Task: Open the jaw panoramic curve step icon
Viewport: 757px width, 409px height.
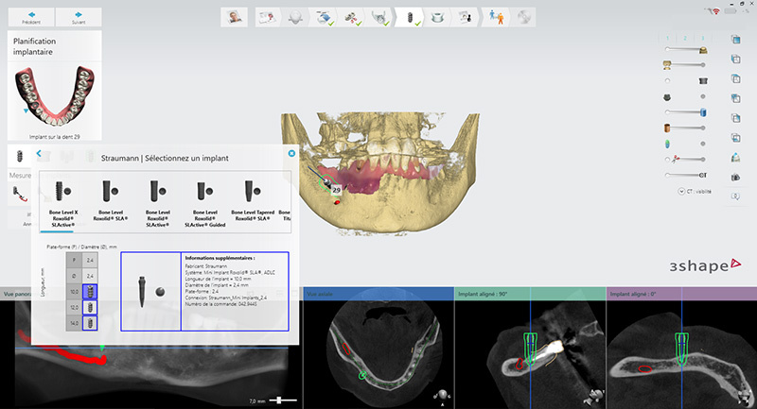Action: (381, 17)
